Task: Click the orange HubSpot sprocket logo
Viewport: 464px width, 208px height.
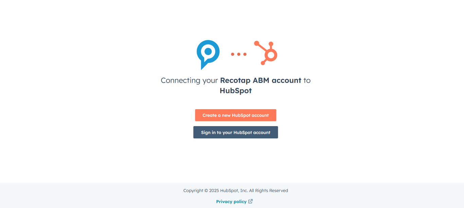Action: point(266,53)
